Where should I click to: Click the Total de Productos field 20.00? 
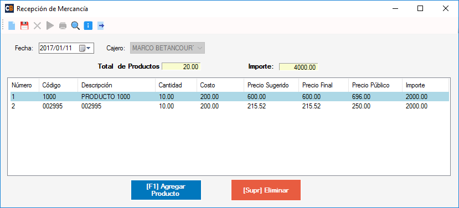[x=181, y=67]
